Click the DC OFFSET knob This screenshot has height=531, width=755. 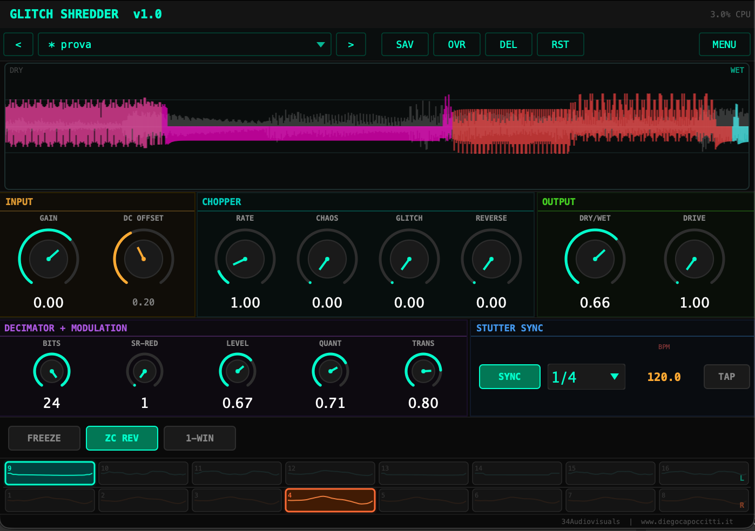(143, 258)
